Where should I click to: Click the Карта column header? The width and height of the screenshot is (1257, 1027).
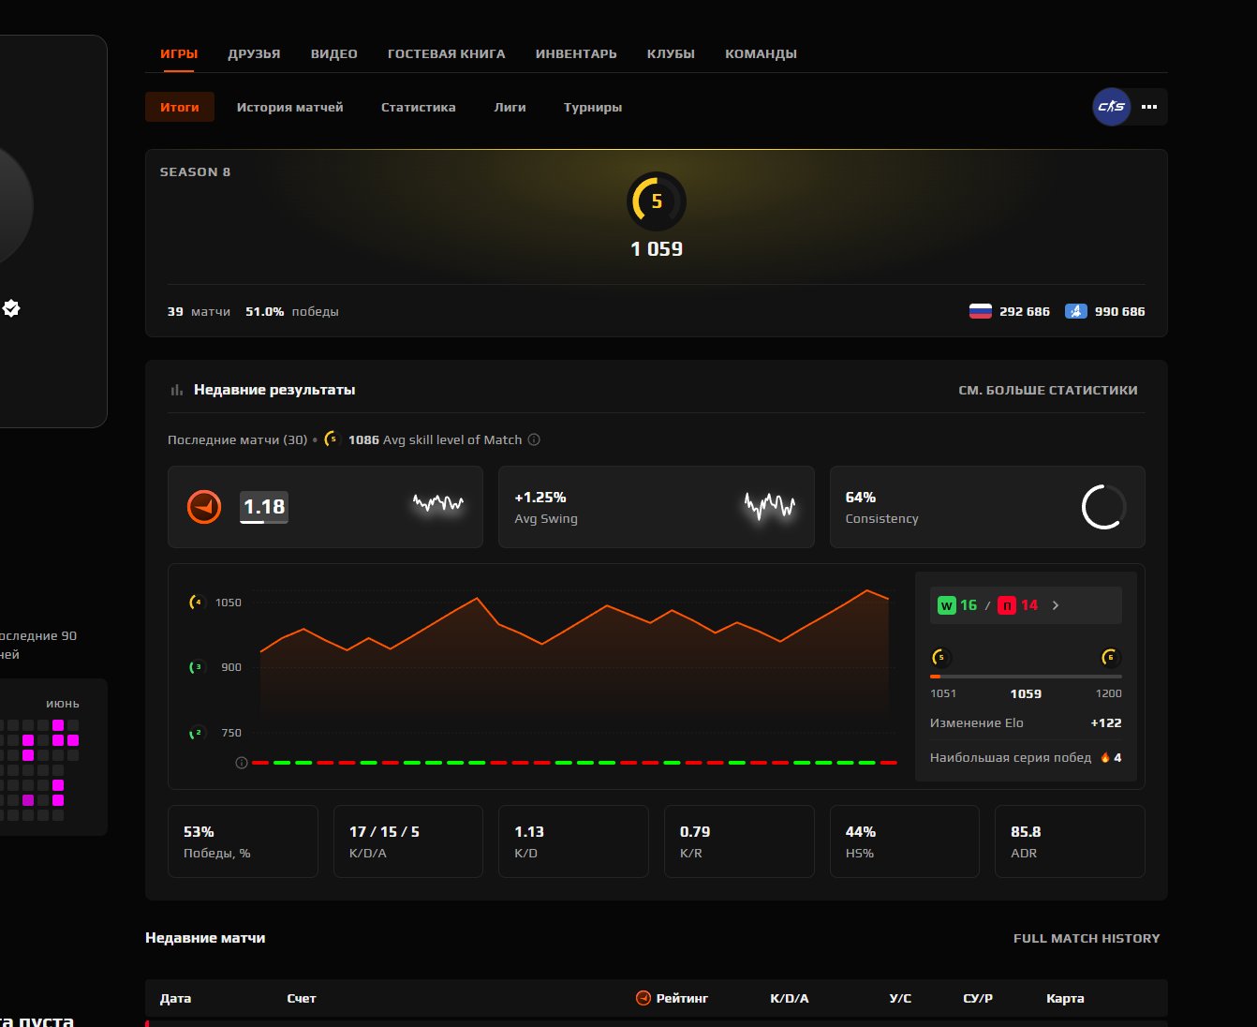point(1065,998)
